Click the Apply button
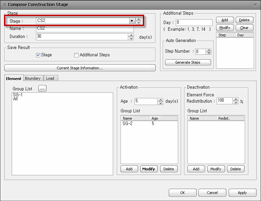The height and width of the screenshot is (201, 261). pos(242,193)
